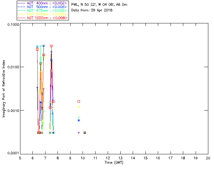
Task: Select the overlapping red square marker just past time 10
Action: pyautogui.click(x=85, y=133)
